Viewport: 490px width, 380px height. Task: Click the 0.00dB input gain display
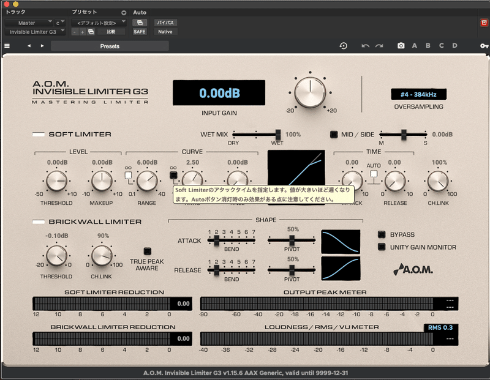point(219,93)
